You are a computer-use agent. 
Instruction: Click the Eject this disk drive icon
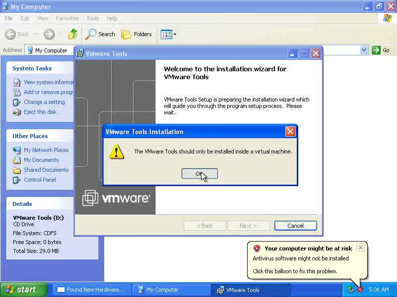click(x=17, y=112)
